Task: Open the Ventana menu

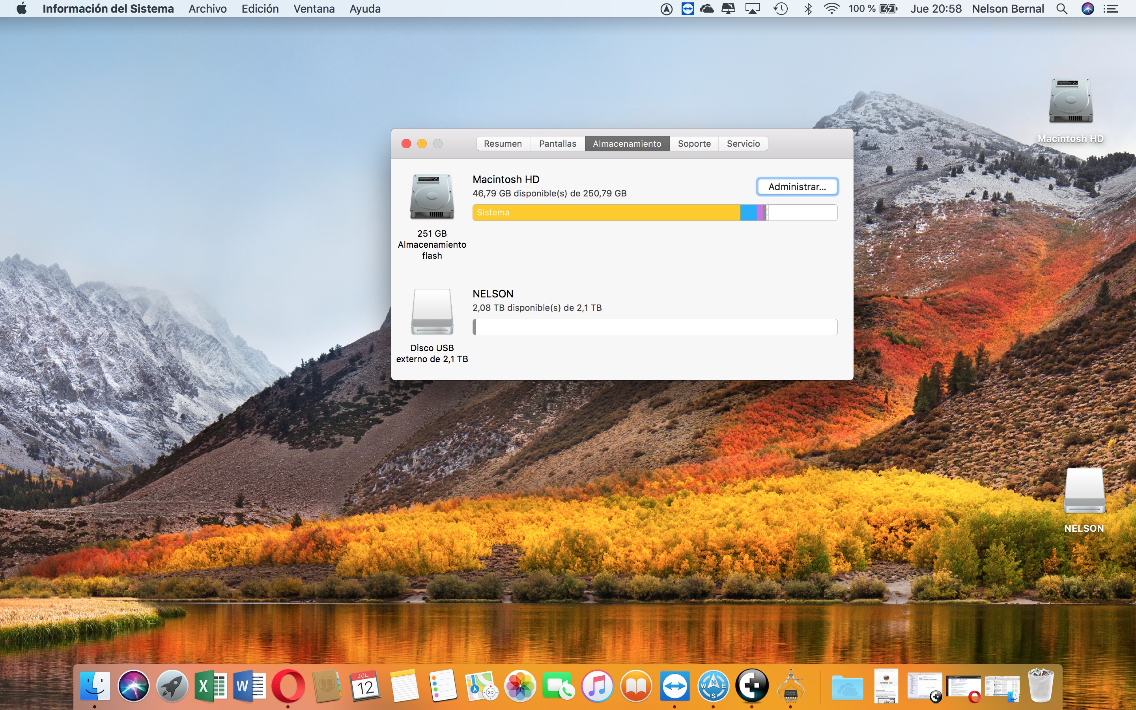Action: point(314,9)
